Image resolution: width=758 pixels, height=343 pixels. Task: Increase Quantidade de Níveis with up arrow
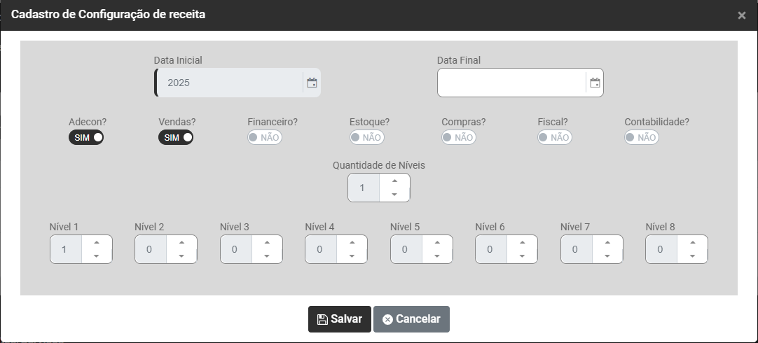394,181
